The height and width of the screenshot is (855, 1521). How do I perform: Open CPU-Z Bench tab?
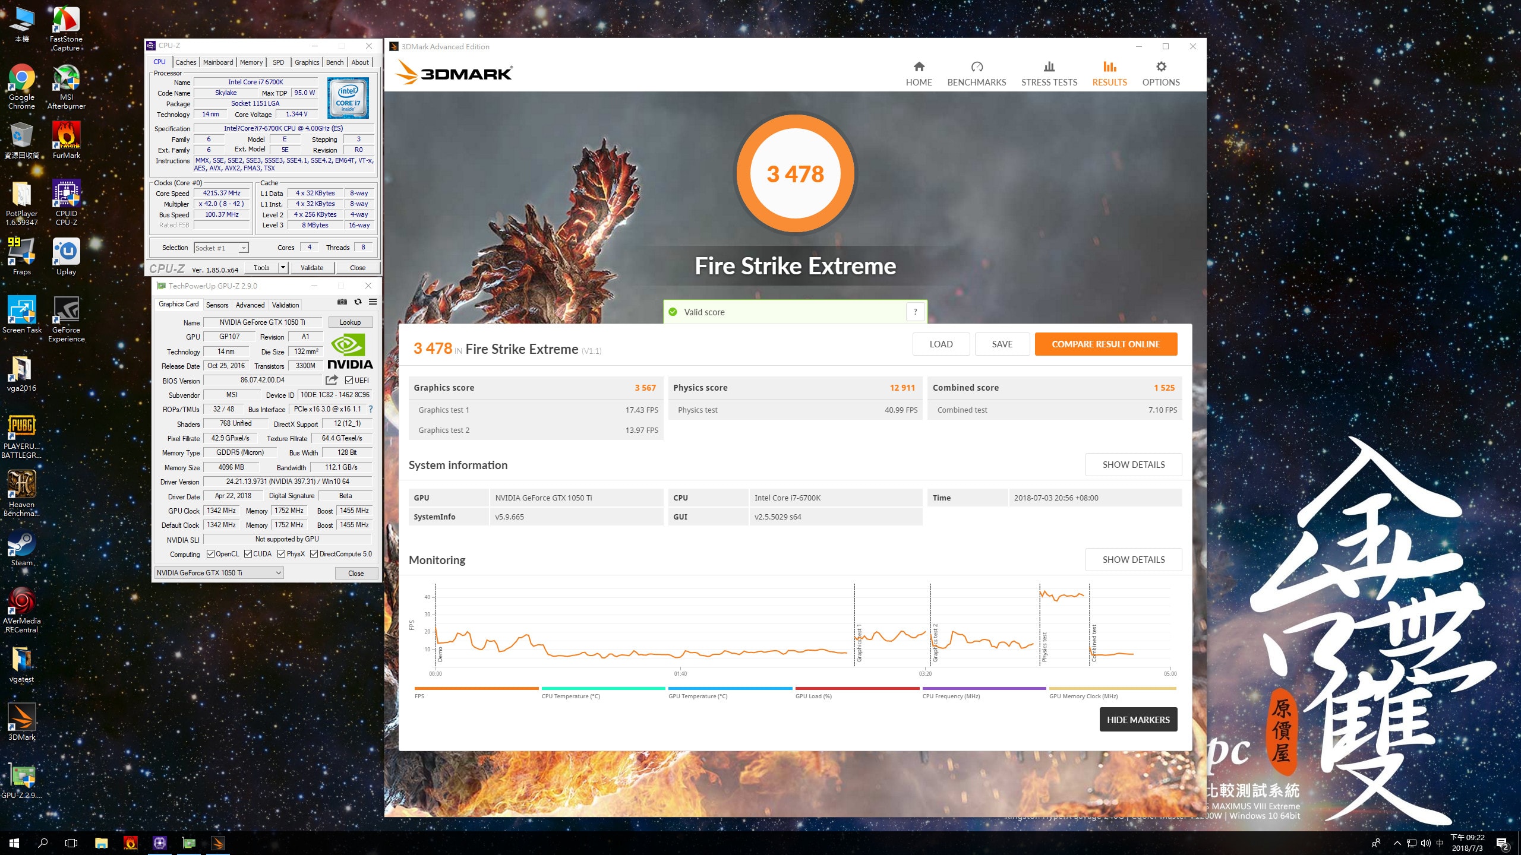(335, 62)
